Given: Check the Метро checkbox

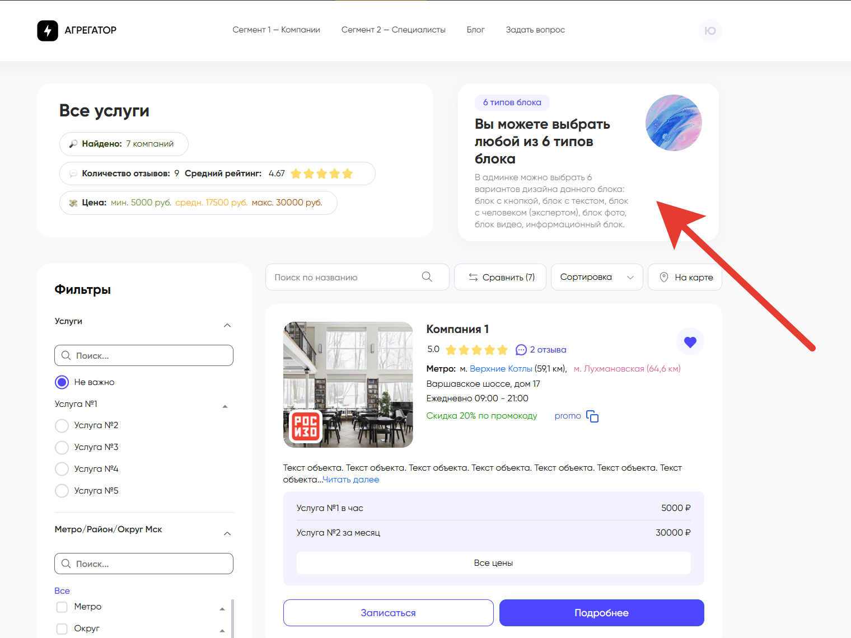Looking at the screenshot, I should [62, 607].
